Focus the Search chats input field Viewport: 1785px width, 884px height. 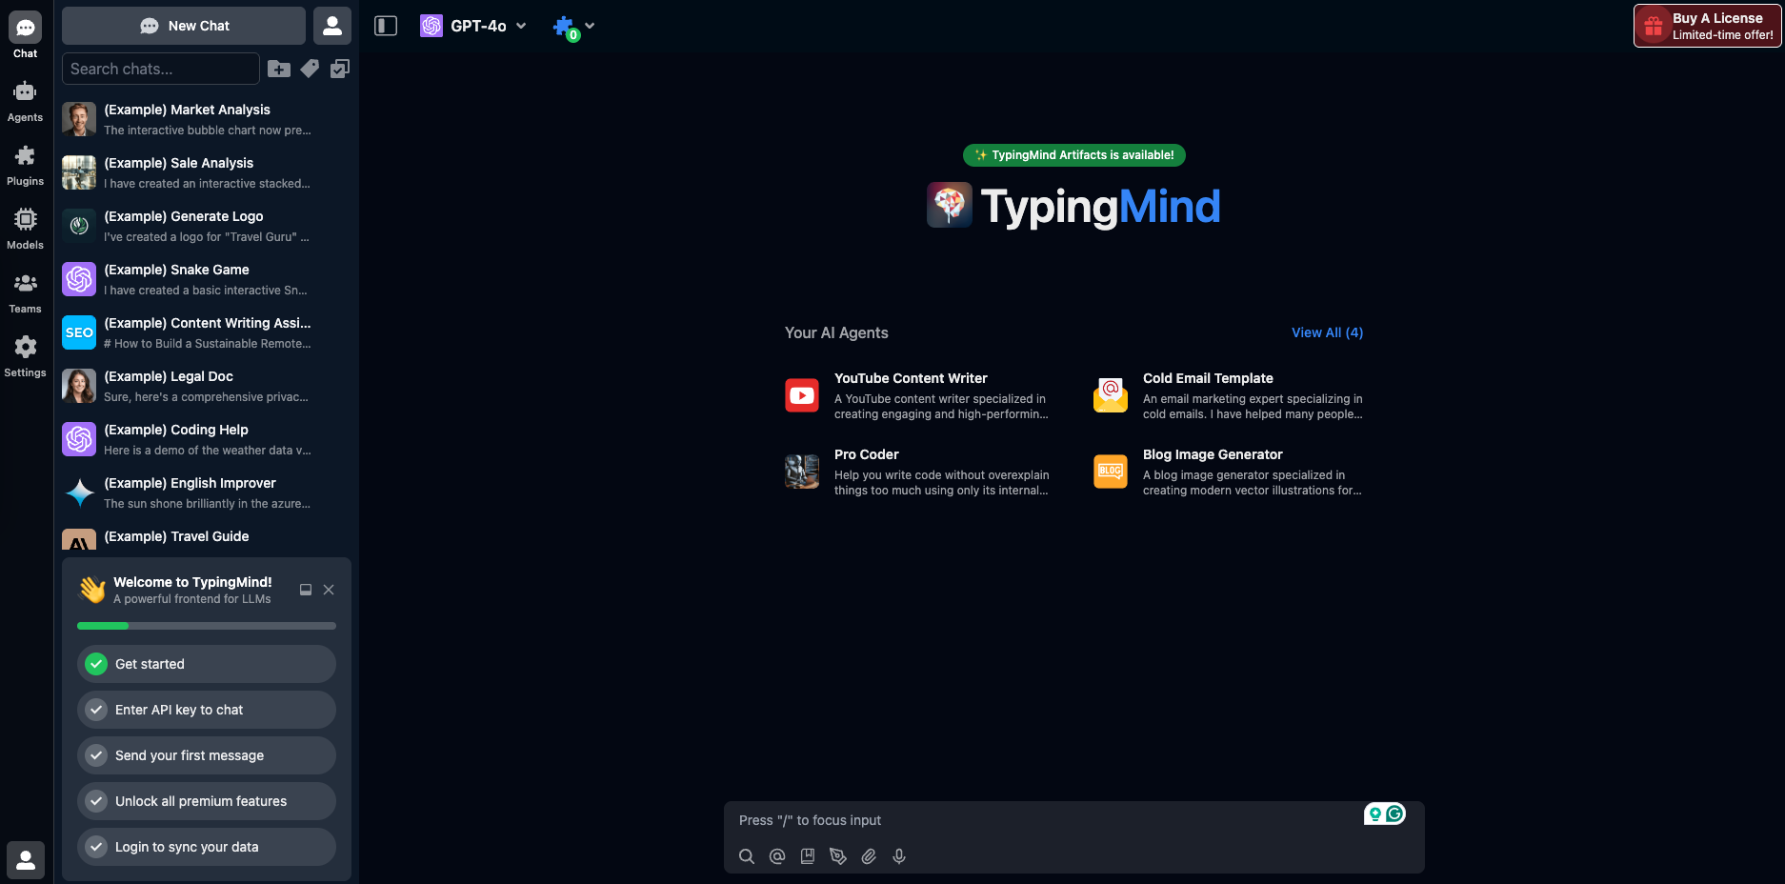click(x=160, y=69)
